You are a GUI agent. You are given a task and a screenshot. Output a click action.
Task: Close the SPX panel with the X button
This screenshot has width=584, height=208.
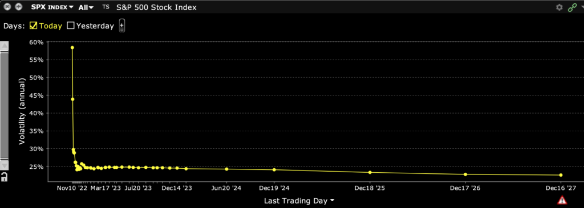(7, 7)
